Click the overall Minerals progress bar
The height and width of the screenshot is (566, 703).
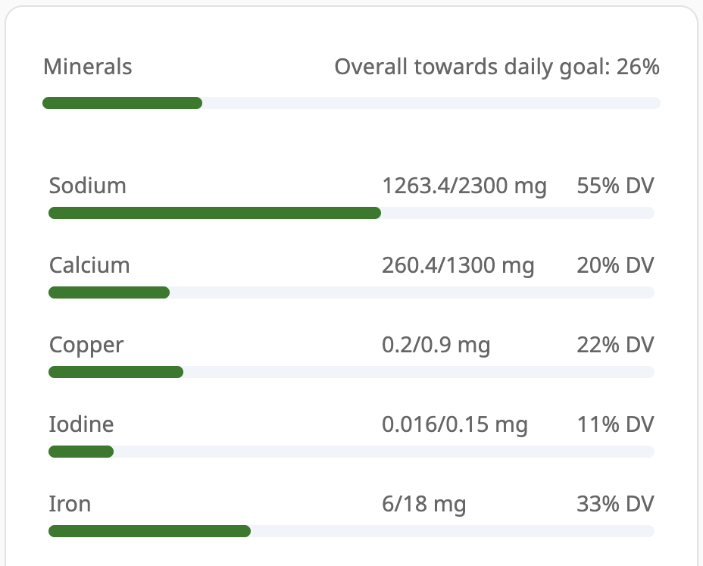coord(351,103)
